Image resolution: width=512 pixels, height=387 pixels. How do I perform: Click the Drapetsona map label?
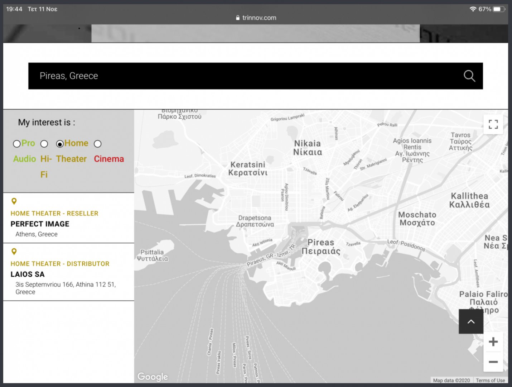tap(255, 221)
